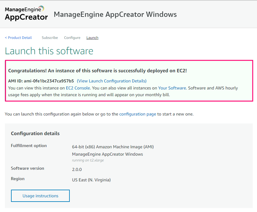Go to the configuration page link

pos(137,114)
